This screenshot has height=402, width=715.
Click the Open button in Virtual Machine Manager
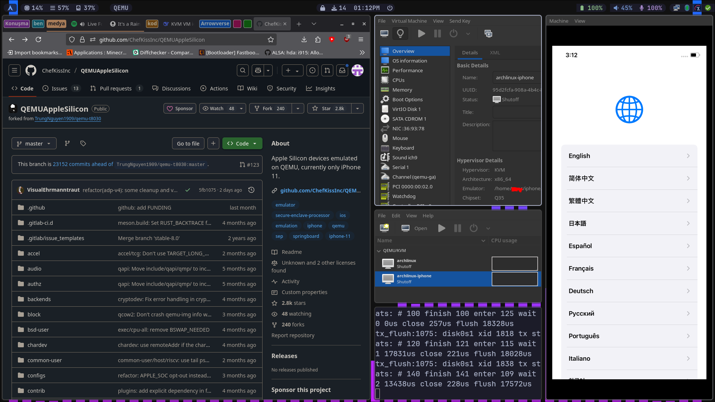pos(414,228)
